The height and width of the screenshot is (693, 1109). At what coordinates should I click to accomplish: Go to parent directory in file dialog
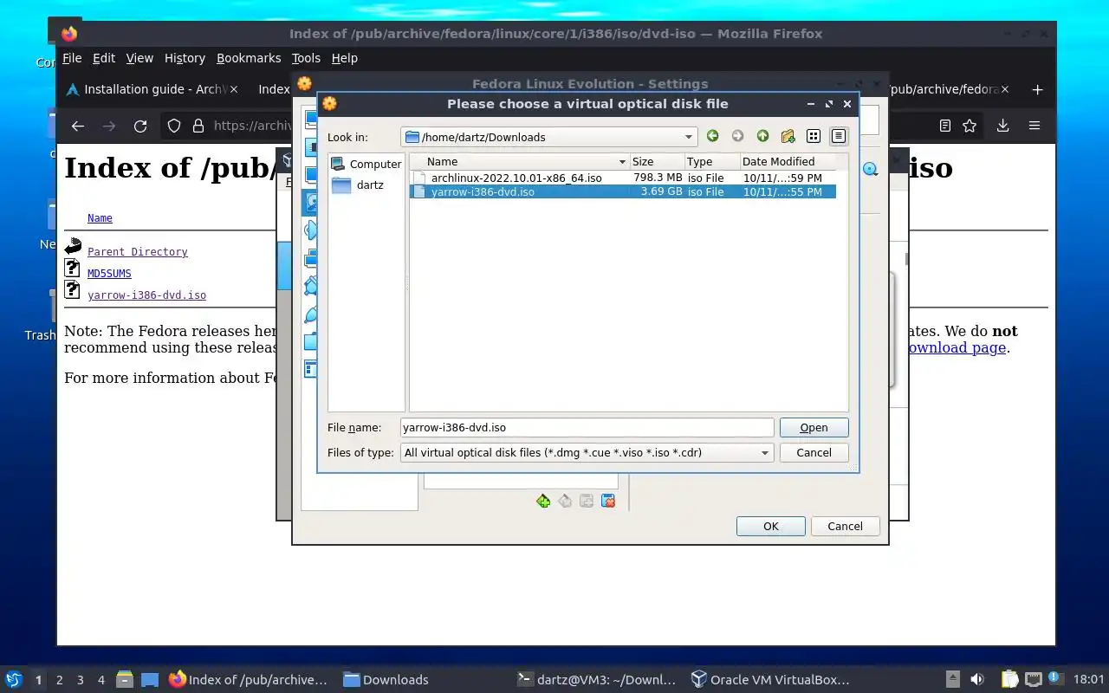click(762, 136)
